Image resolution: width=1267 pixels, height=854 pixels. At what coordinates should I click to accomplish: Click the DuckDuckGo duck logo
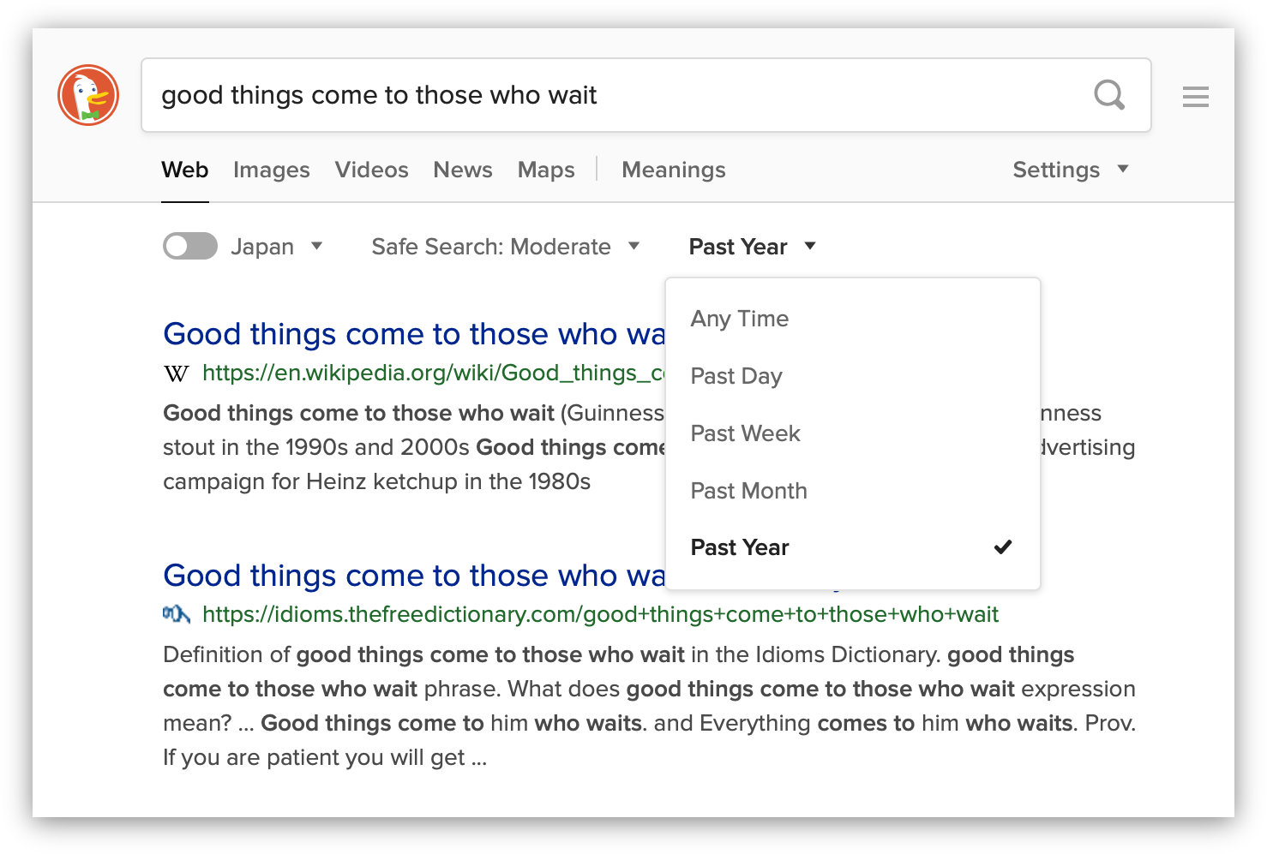tap(88, 95)
